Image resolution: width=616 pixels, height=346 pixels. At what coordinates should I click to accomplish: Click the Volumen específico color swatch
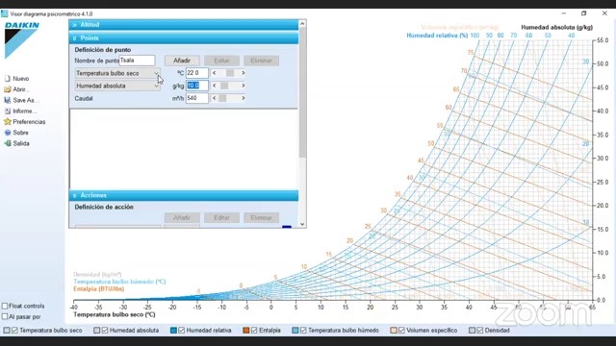point(394,331)
